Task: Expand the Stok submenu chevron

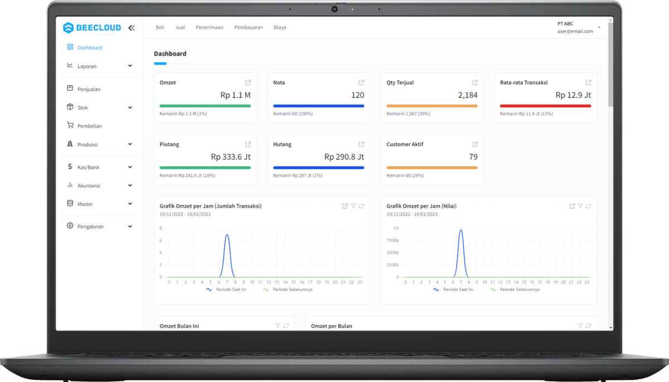Action: [x=130, y=107]
